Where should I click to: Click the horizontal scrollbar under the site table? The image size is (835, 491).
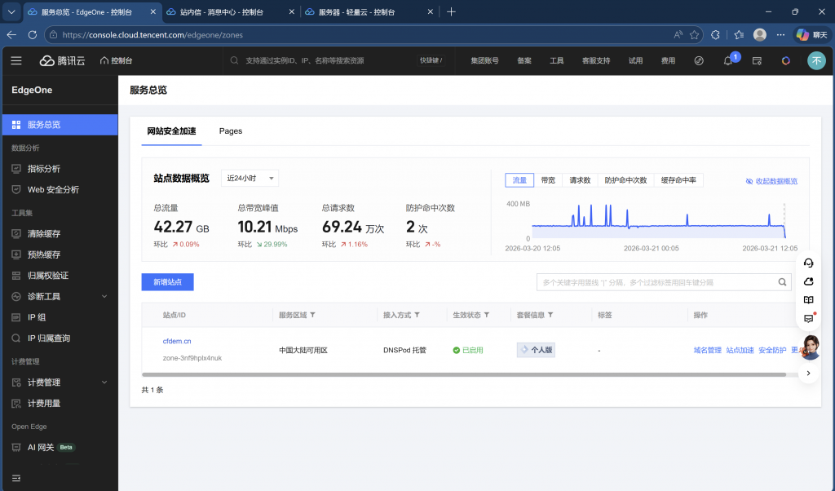[463, 374]
